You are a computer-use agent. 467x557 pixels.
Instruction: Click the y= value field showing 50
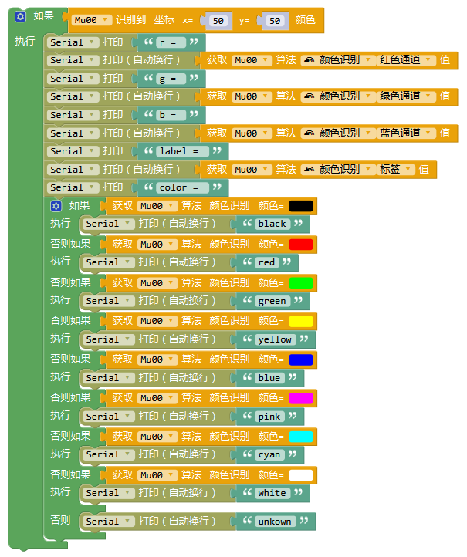pyautogui.click(x=275, y=21)
